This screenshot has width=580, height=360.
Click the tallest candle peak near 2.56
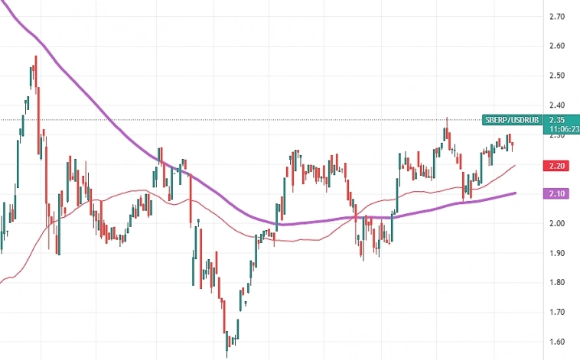(x=36, y=60)
